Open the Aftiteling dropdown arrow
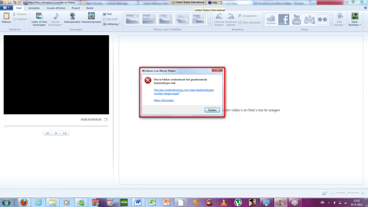The width and height of the screenshot is (368, 207). [120, 24]
